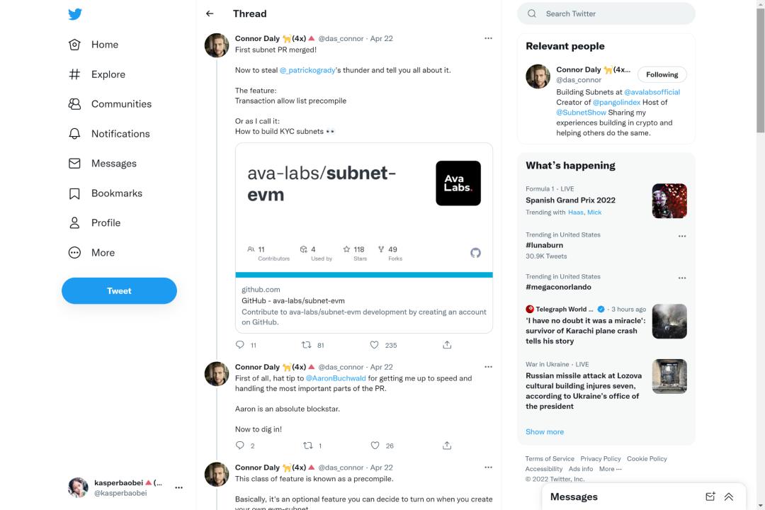Like the tweet with 235 likes

[x=375, y=345]
